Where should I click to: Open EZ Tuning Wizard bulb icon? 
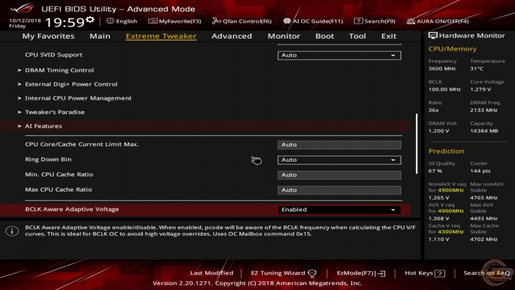312,273
